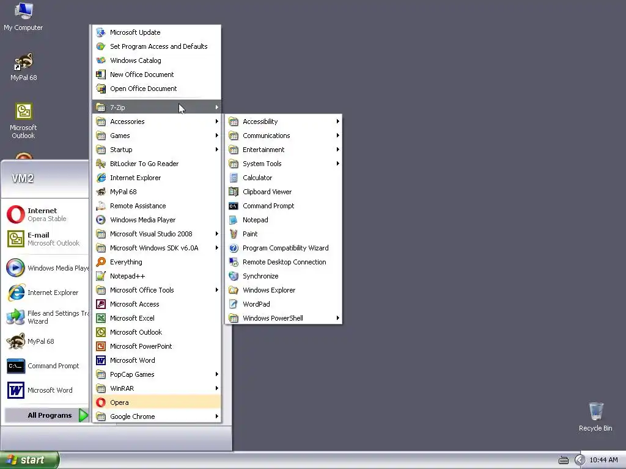Open Microsoft Outlook in All Programs list
Image resolution: width=626 pixels, height=469 pixels.
click(x=156, y=332)
